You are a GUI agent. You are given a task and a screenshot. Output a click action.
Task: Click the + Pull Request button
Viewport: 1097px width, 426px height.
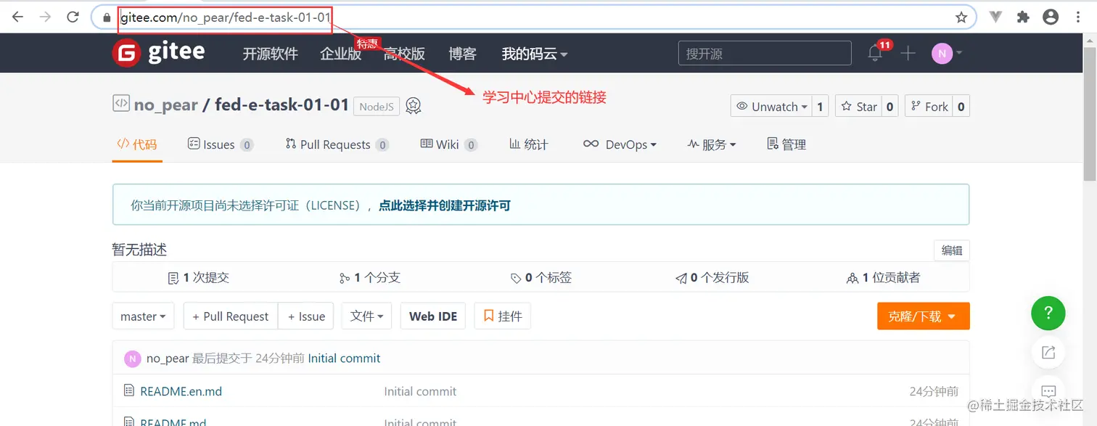pyautogui.click(x=231, y=316)
